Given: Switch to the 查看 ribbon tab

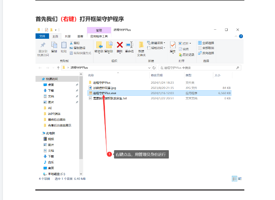Looking at the screenshot, I should coord(81,36).
